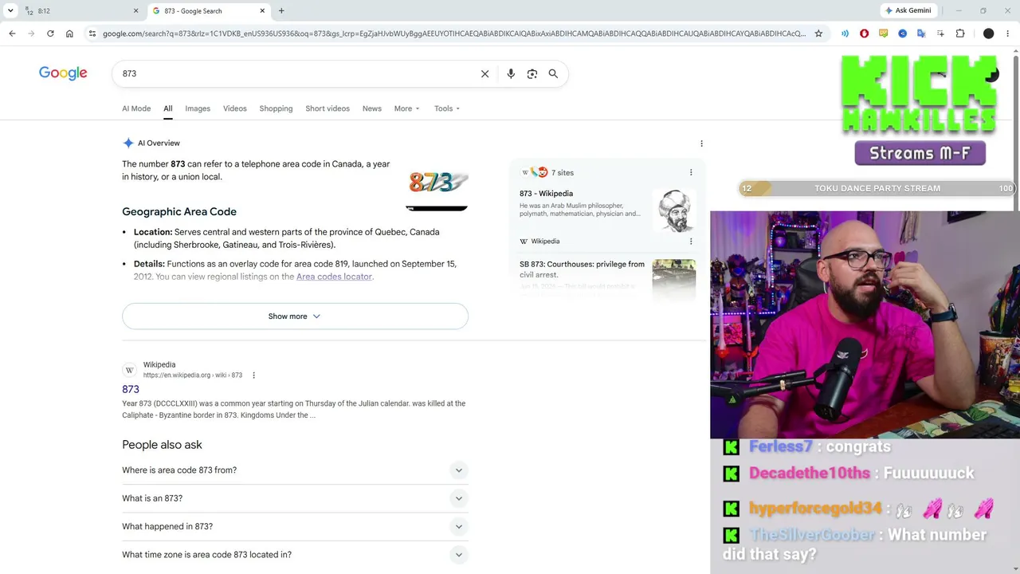Click the en.wikipedia.org result URL

pyautogui.click(x=193, y=375)
